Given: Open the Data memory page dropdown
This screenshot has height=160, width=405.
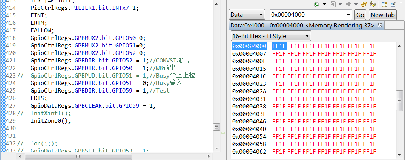Looking at the screenshot, I should [x=247, y=15].
